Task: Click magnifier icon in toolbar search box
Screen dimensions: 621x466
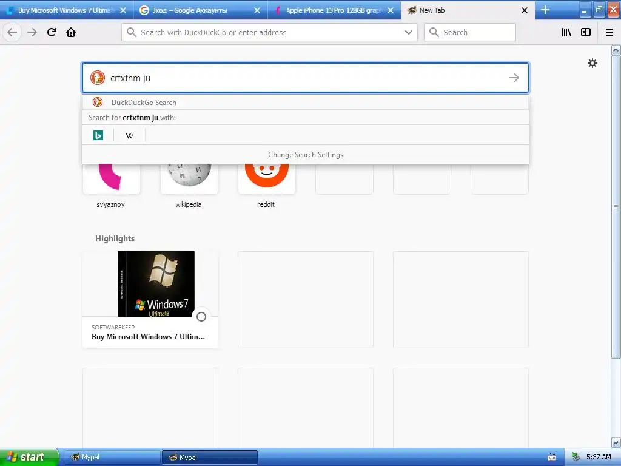Action: pos(434,32)
